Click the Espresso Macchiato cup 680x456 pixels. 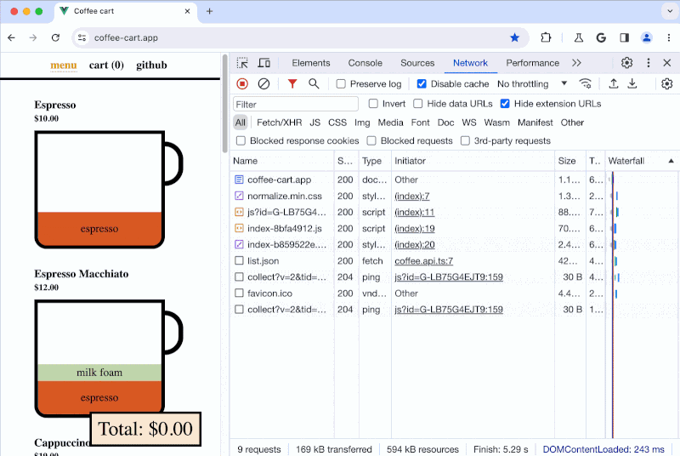[109, 358]
